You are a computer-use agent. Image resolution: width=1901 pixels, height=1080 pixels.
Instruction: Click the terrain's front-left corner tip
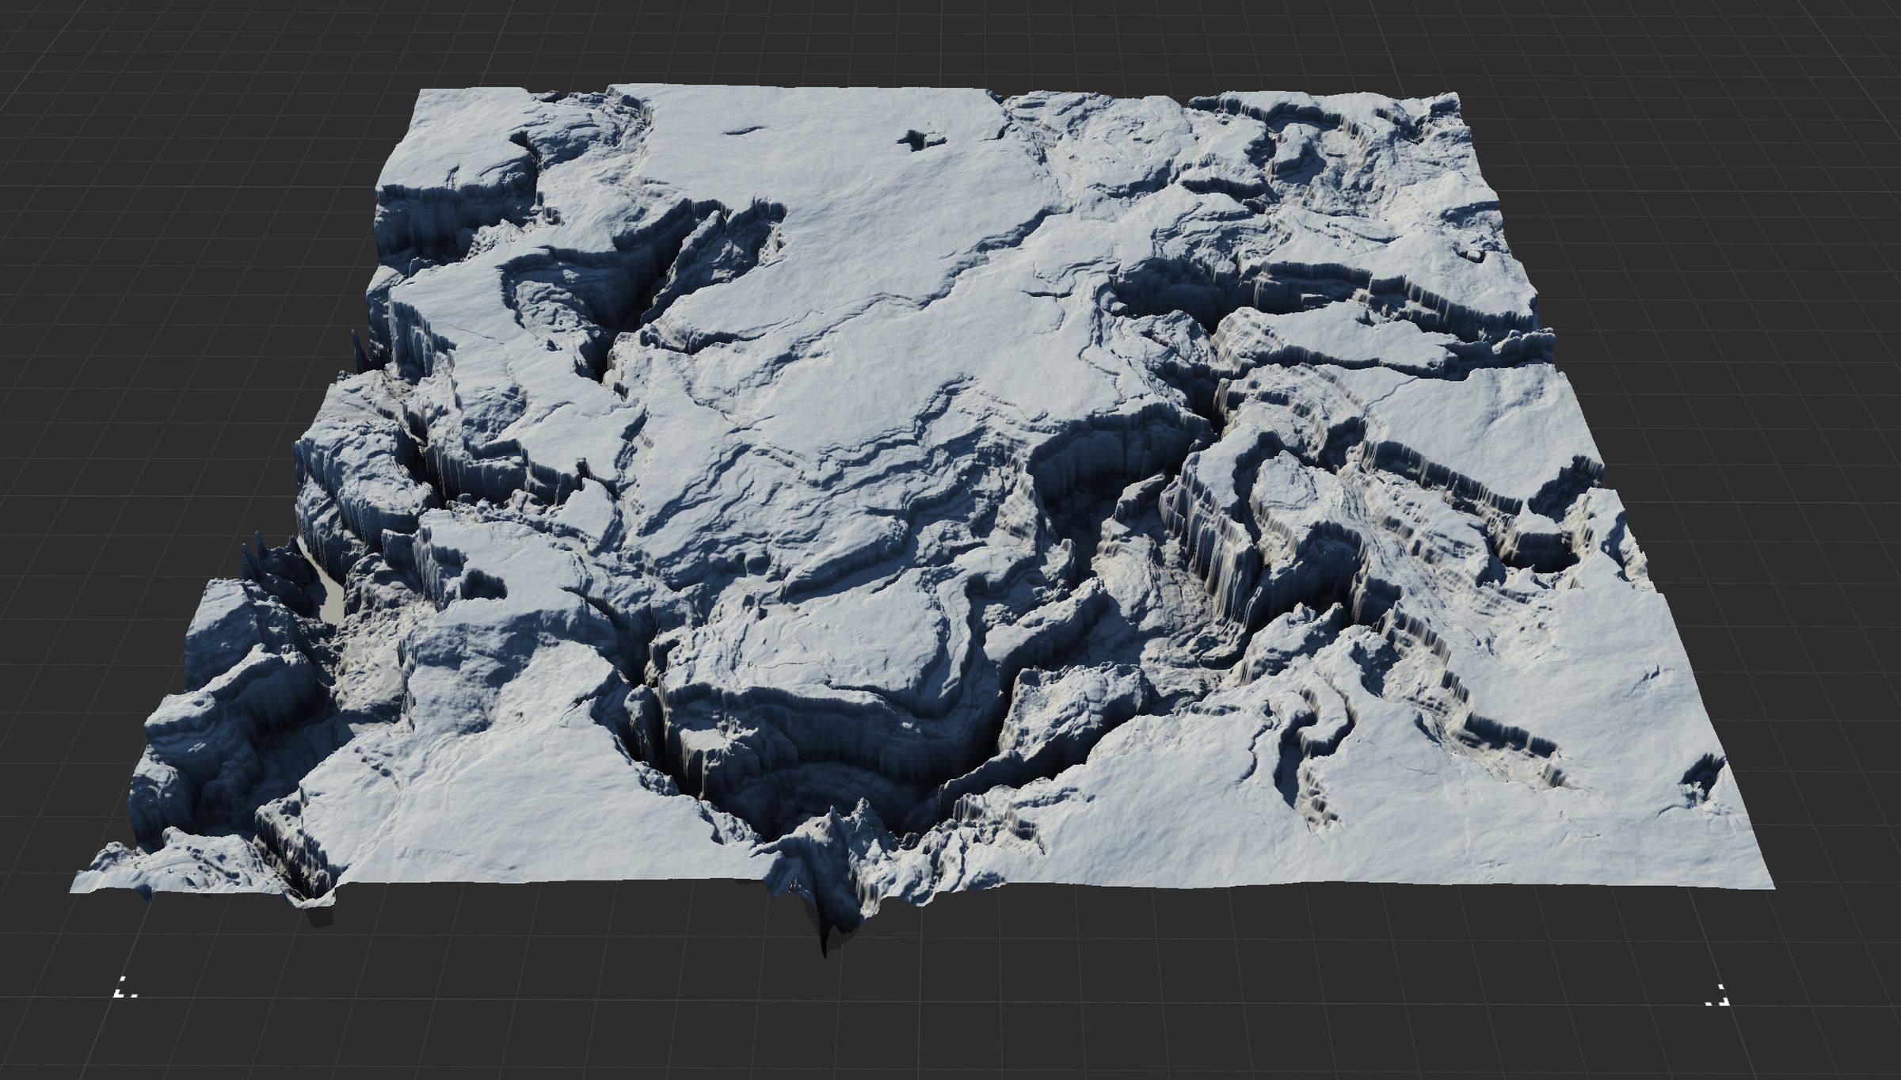(75, 888)
